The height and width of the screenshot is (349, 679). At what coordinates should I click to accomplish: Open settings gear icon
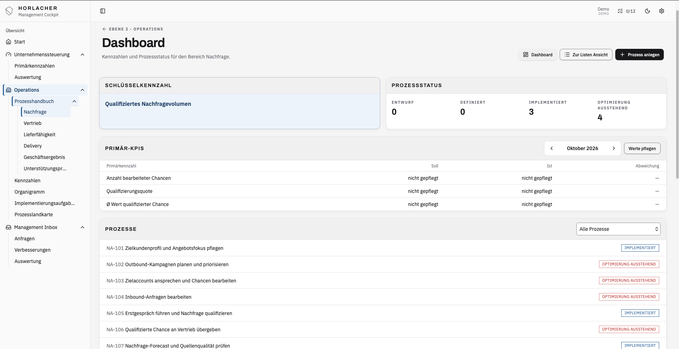pos(662,11)
